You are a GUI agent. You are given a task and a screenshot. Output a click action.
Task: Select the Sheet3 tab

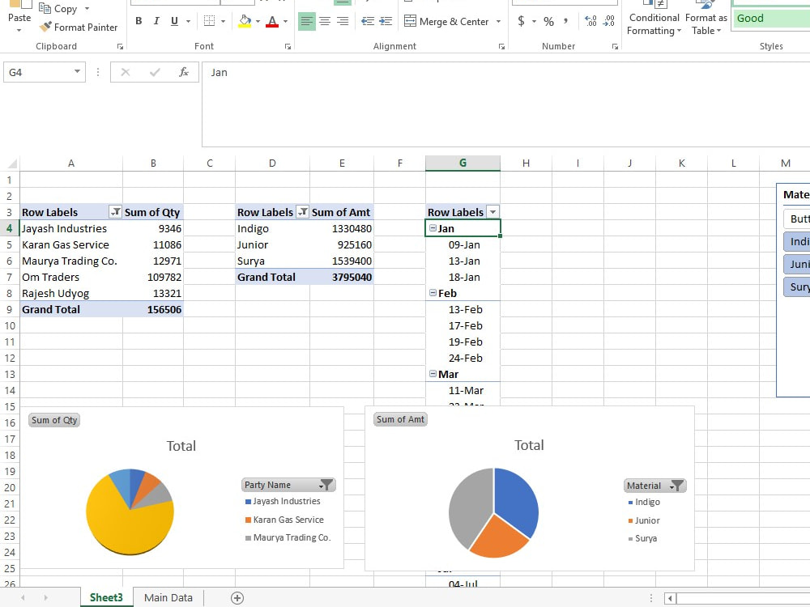coord(106,598)
